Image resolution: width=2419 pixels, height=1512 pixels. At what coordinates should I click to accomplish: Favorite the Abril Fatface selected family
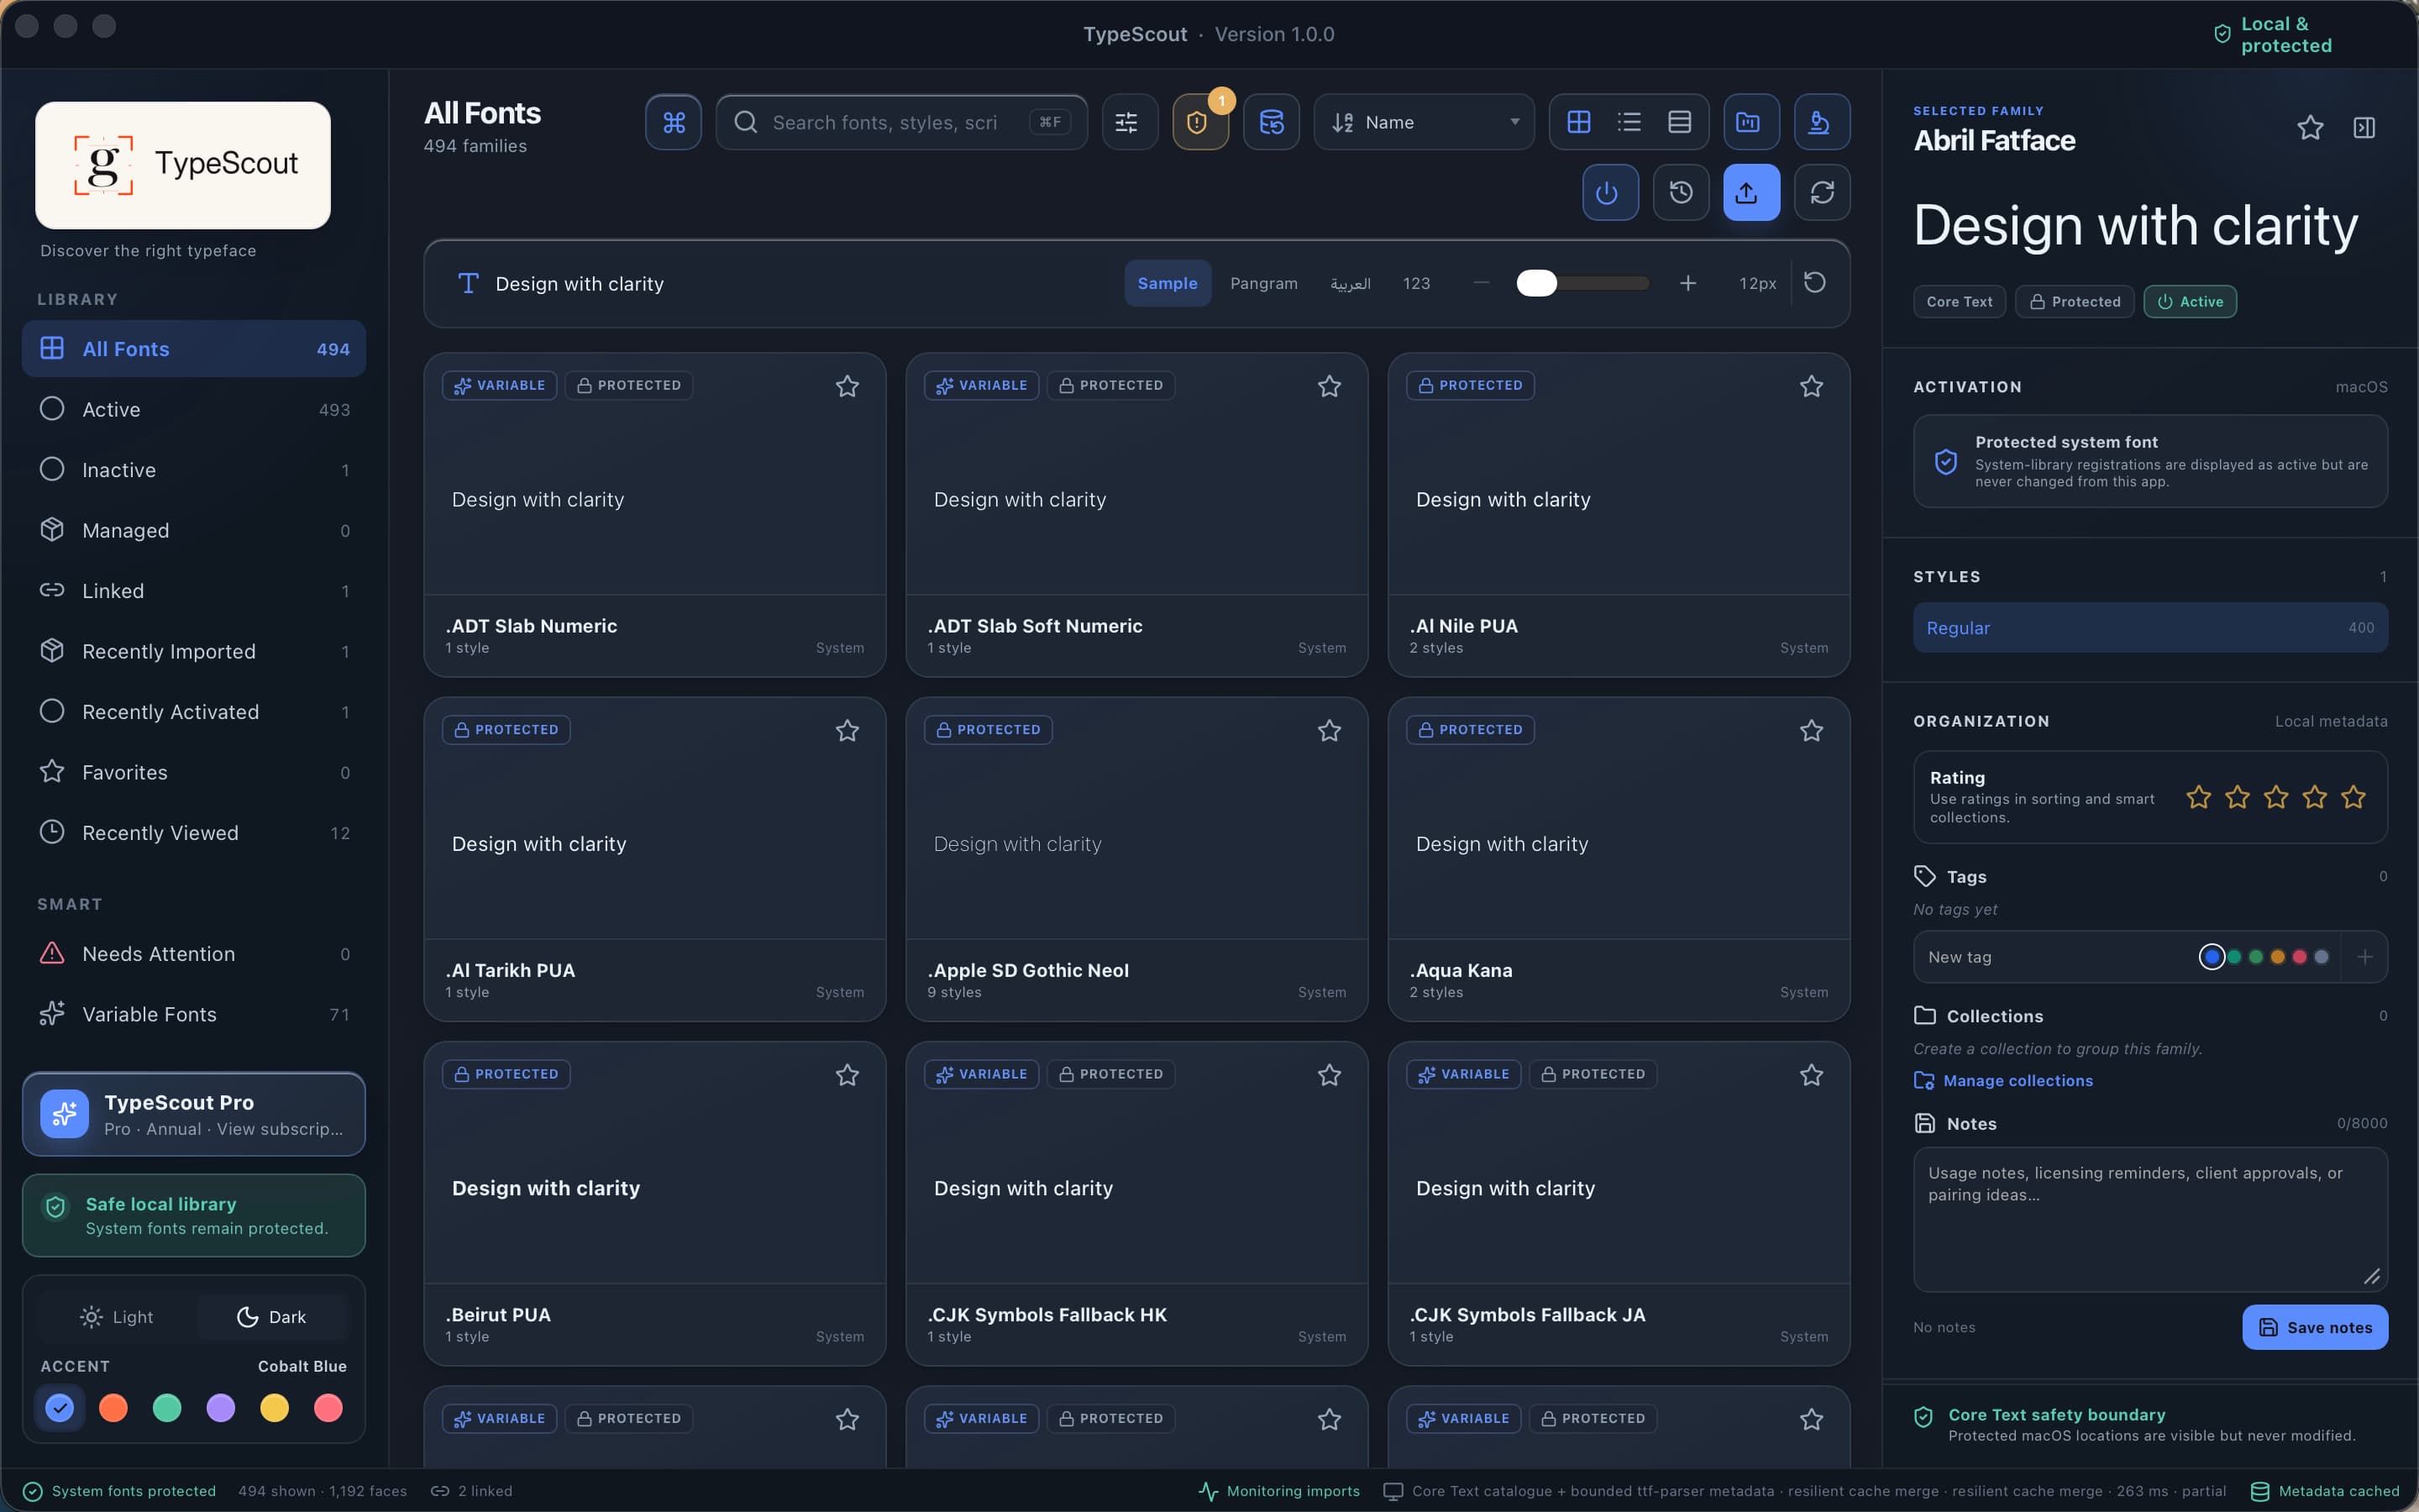click(2309, 128)
